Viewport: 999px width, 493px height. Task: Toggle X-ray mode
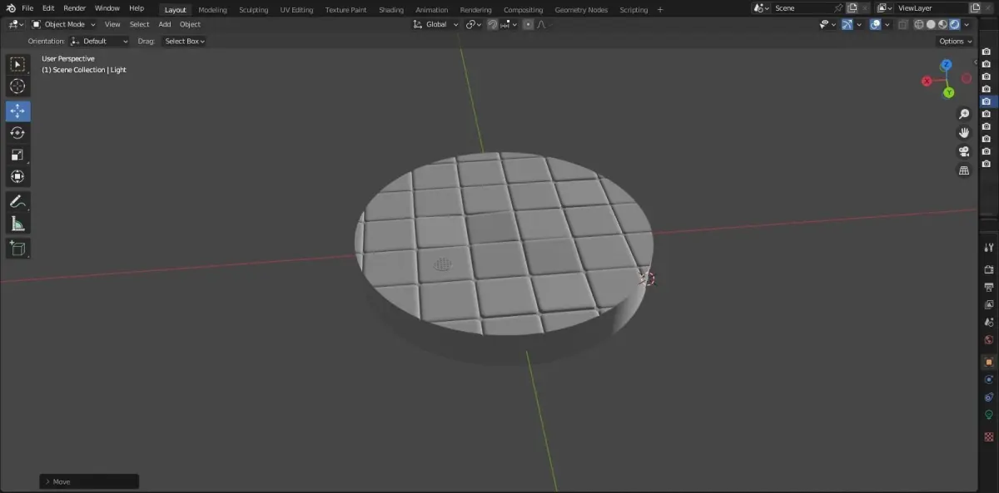click(902, 25)
